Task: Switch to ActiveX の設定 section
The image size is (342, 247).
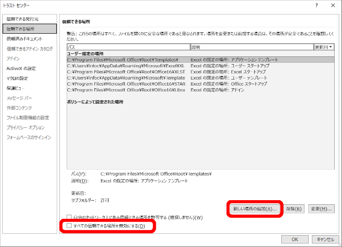Action: tap(21, 68)
